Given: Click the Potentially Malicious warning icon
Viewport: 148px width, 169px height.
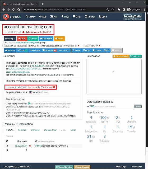Looking at the screenshot, I should coord(54,87).
